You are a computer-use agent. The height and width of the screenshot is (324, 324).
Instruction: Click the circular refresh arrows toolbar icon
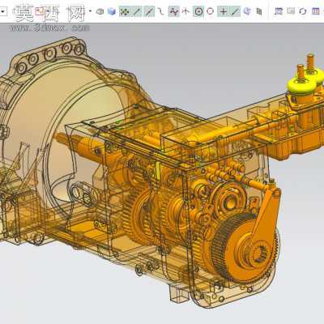(x=303, y=11)
